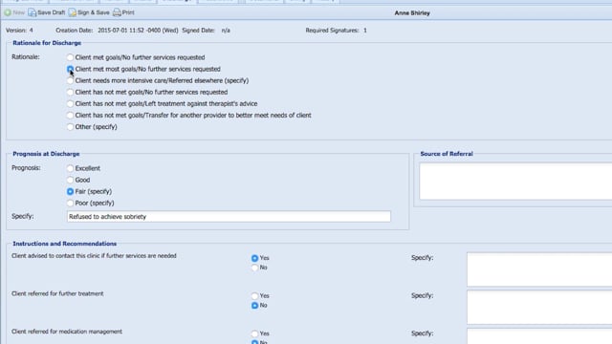612x344 pixels.
Task: Click the 'Required Signatures: 1' text
Action: (336, 30)
